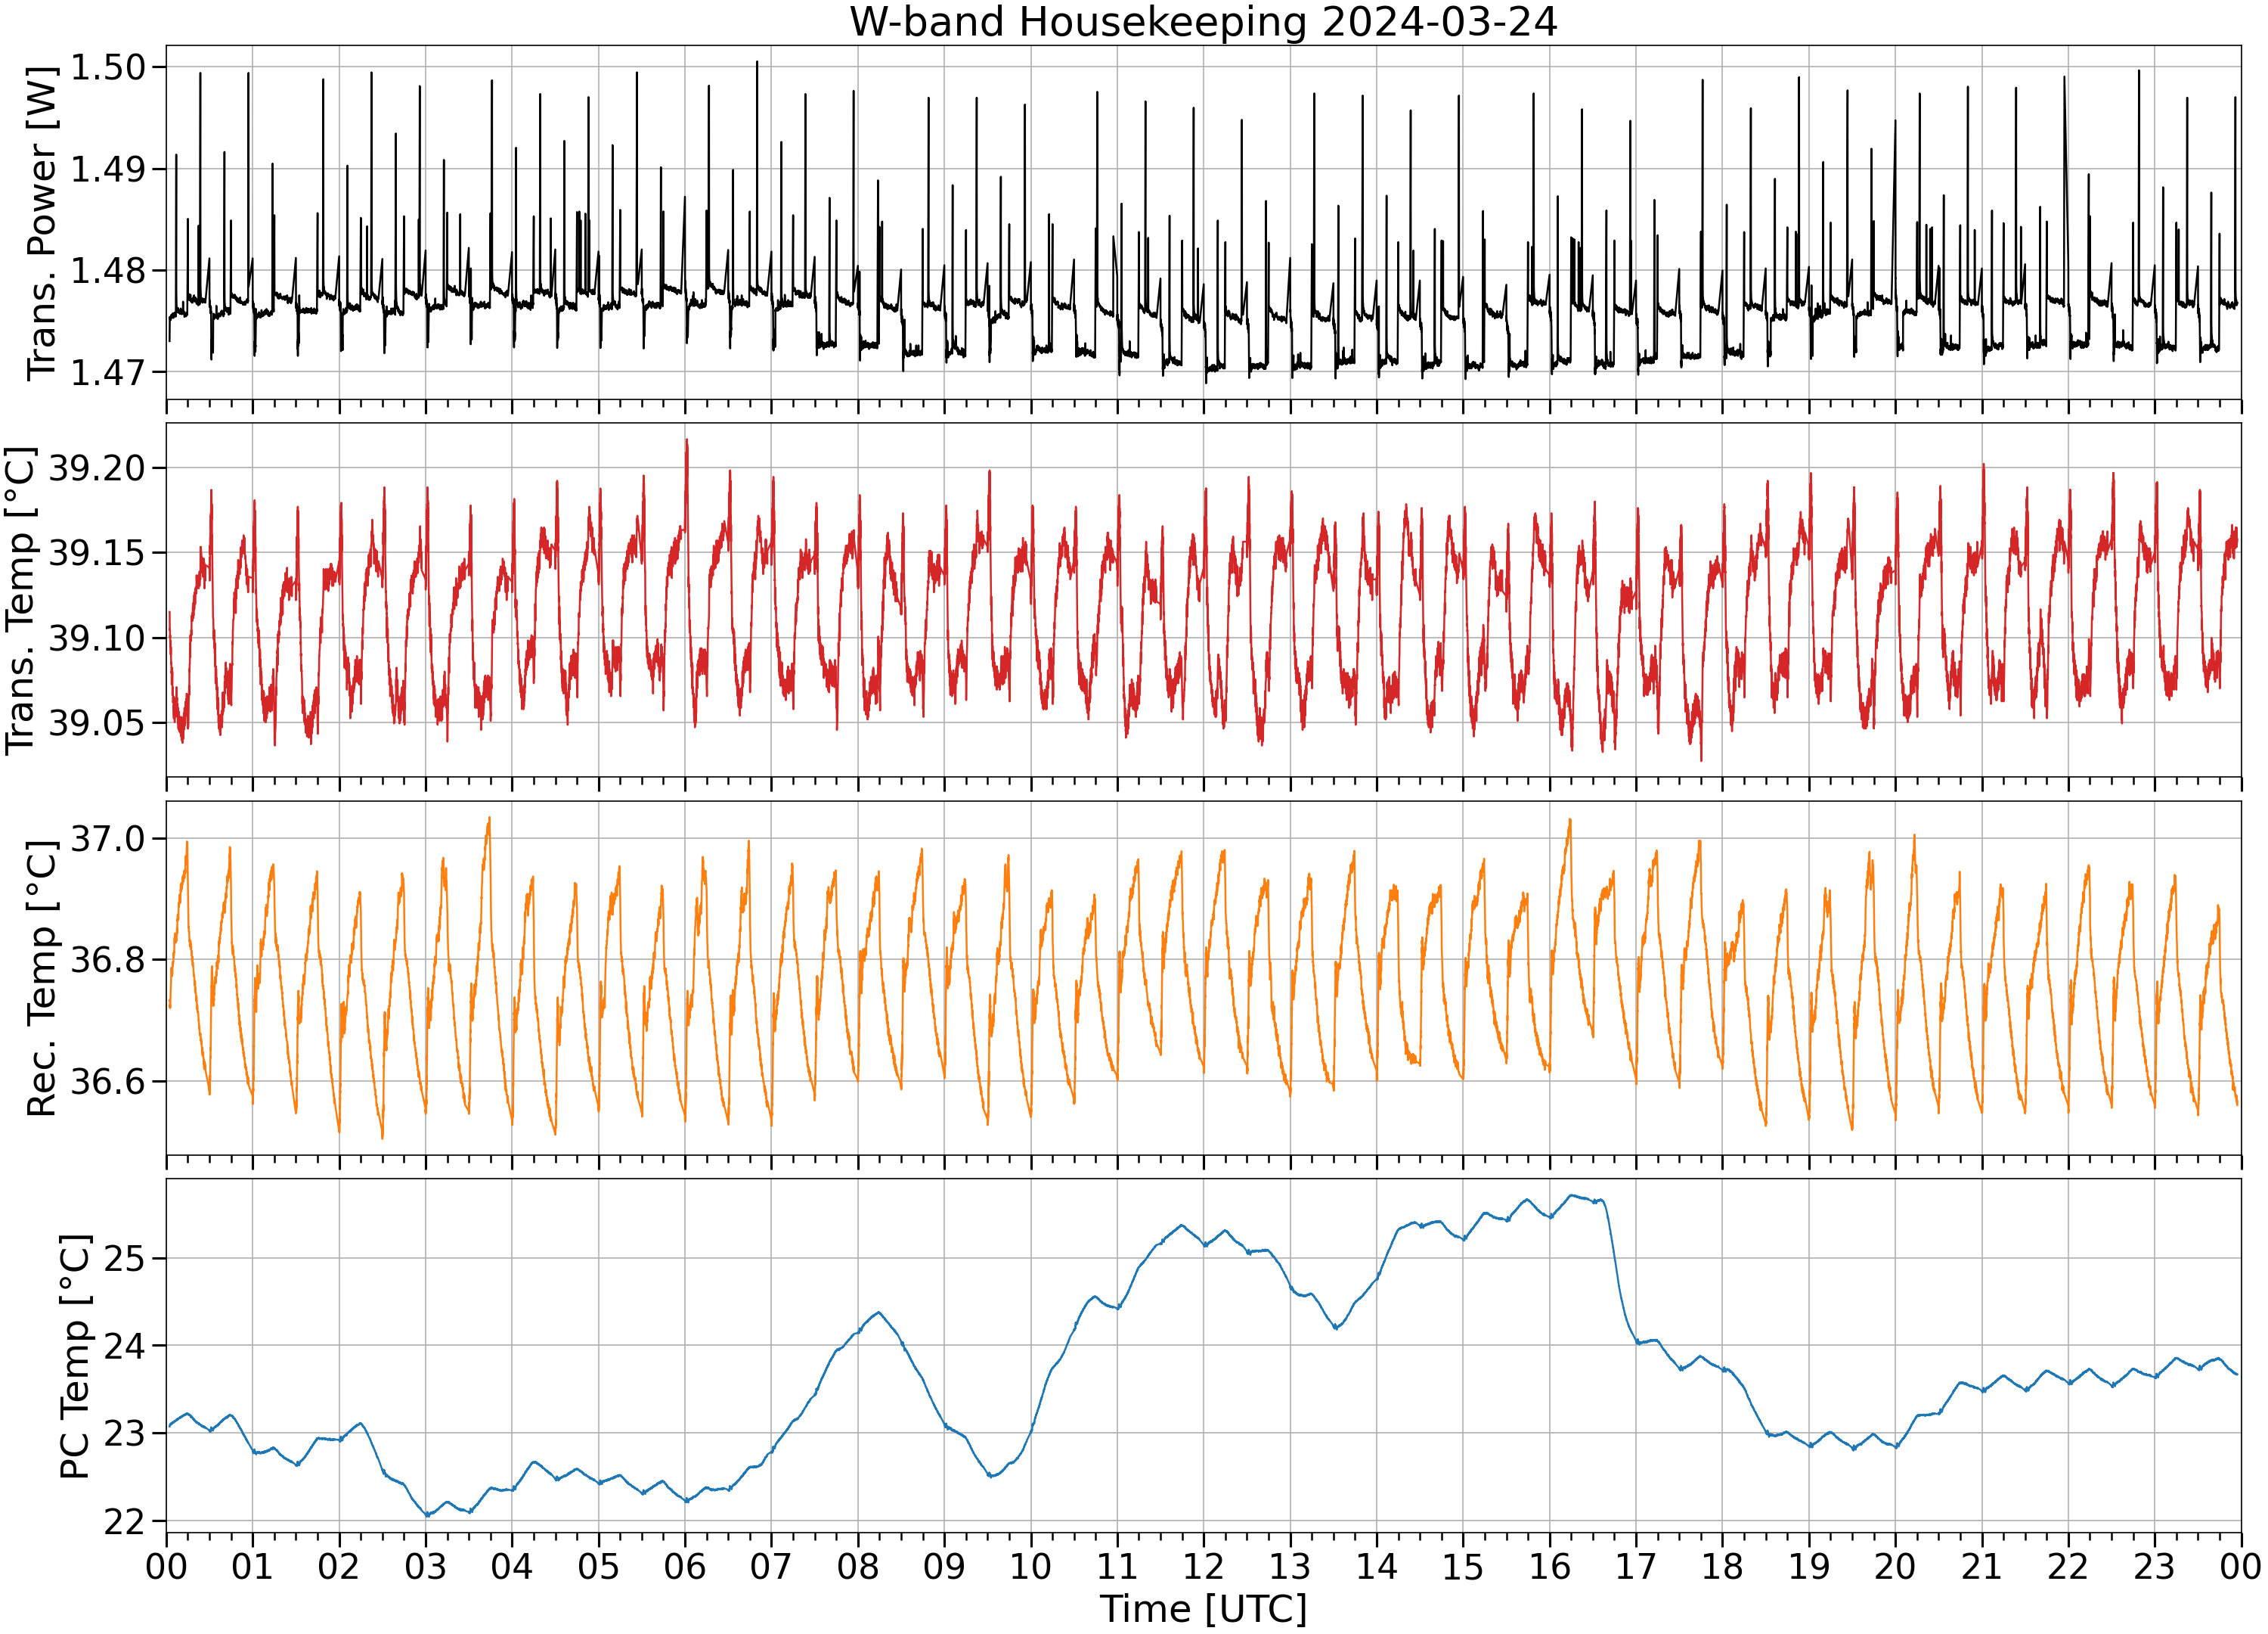Click the 06 hour tick label
The image size is (2268, 1634).
[x=685, y=1566]
